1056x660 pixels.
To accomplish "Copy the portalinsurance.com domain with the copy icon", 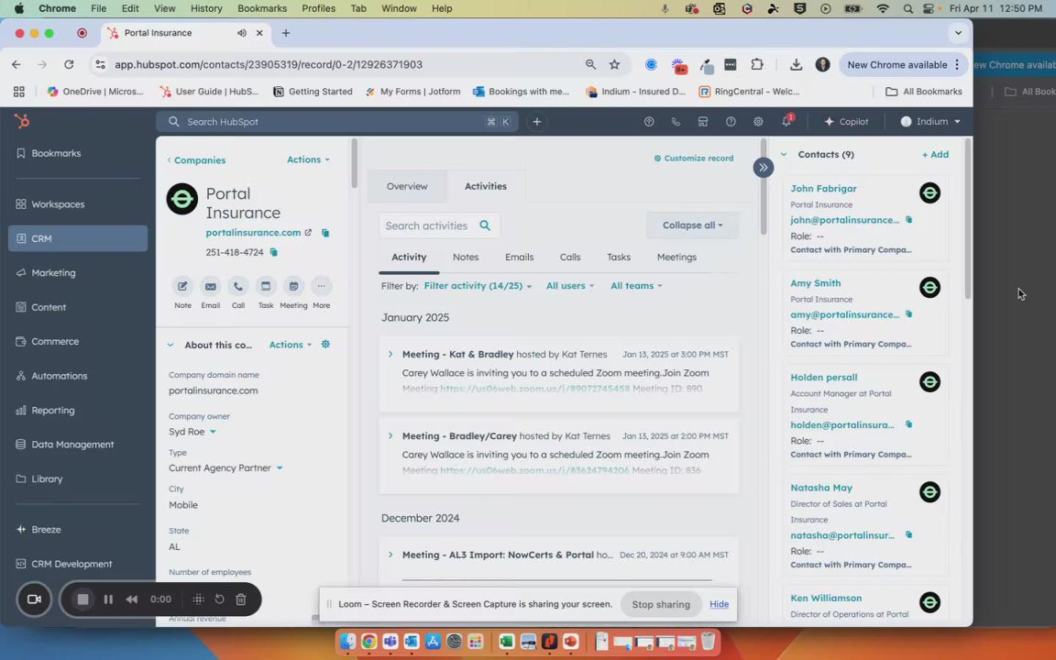I will pyautogui.click(x=325, y=233).
